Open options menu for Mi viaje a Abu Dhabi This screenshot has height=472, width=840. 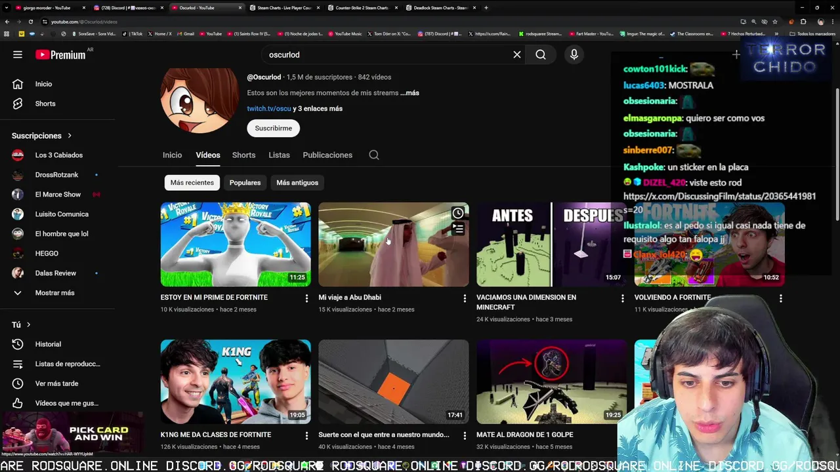pos(465,298)
